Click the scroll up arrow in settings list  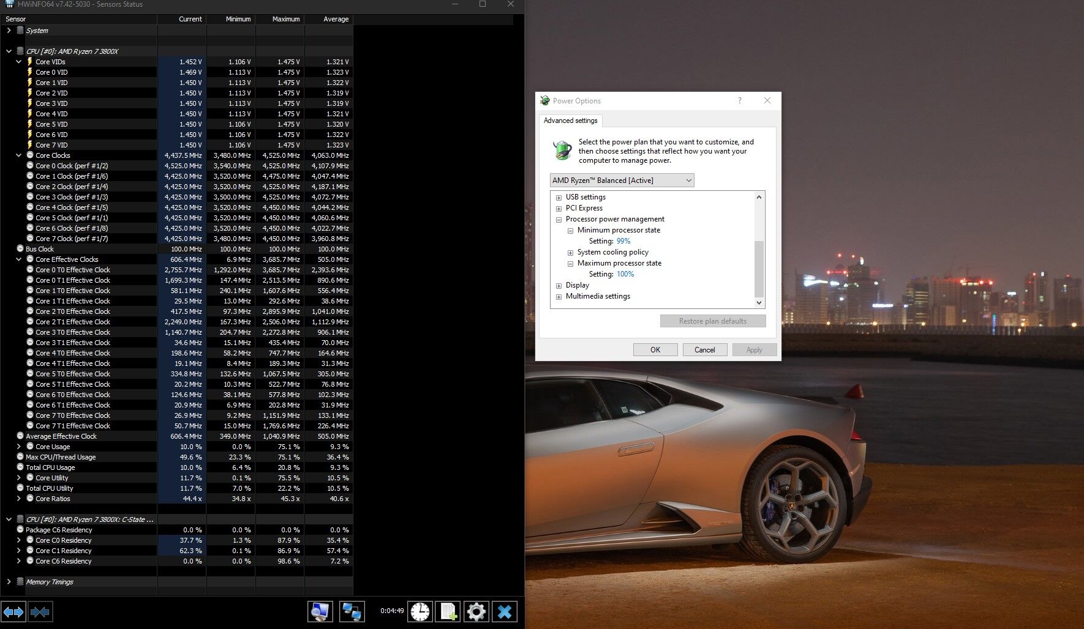(759, 197)
